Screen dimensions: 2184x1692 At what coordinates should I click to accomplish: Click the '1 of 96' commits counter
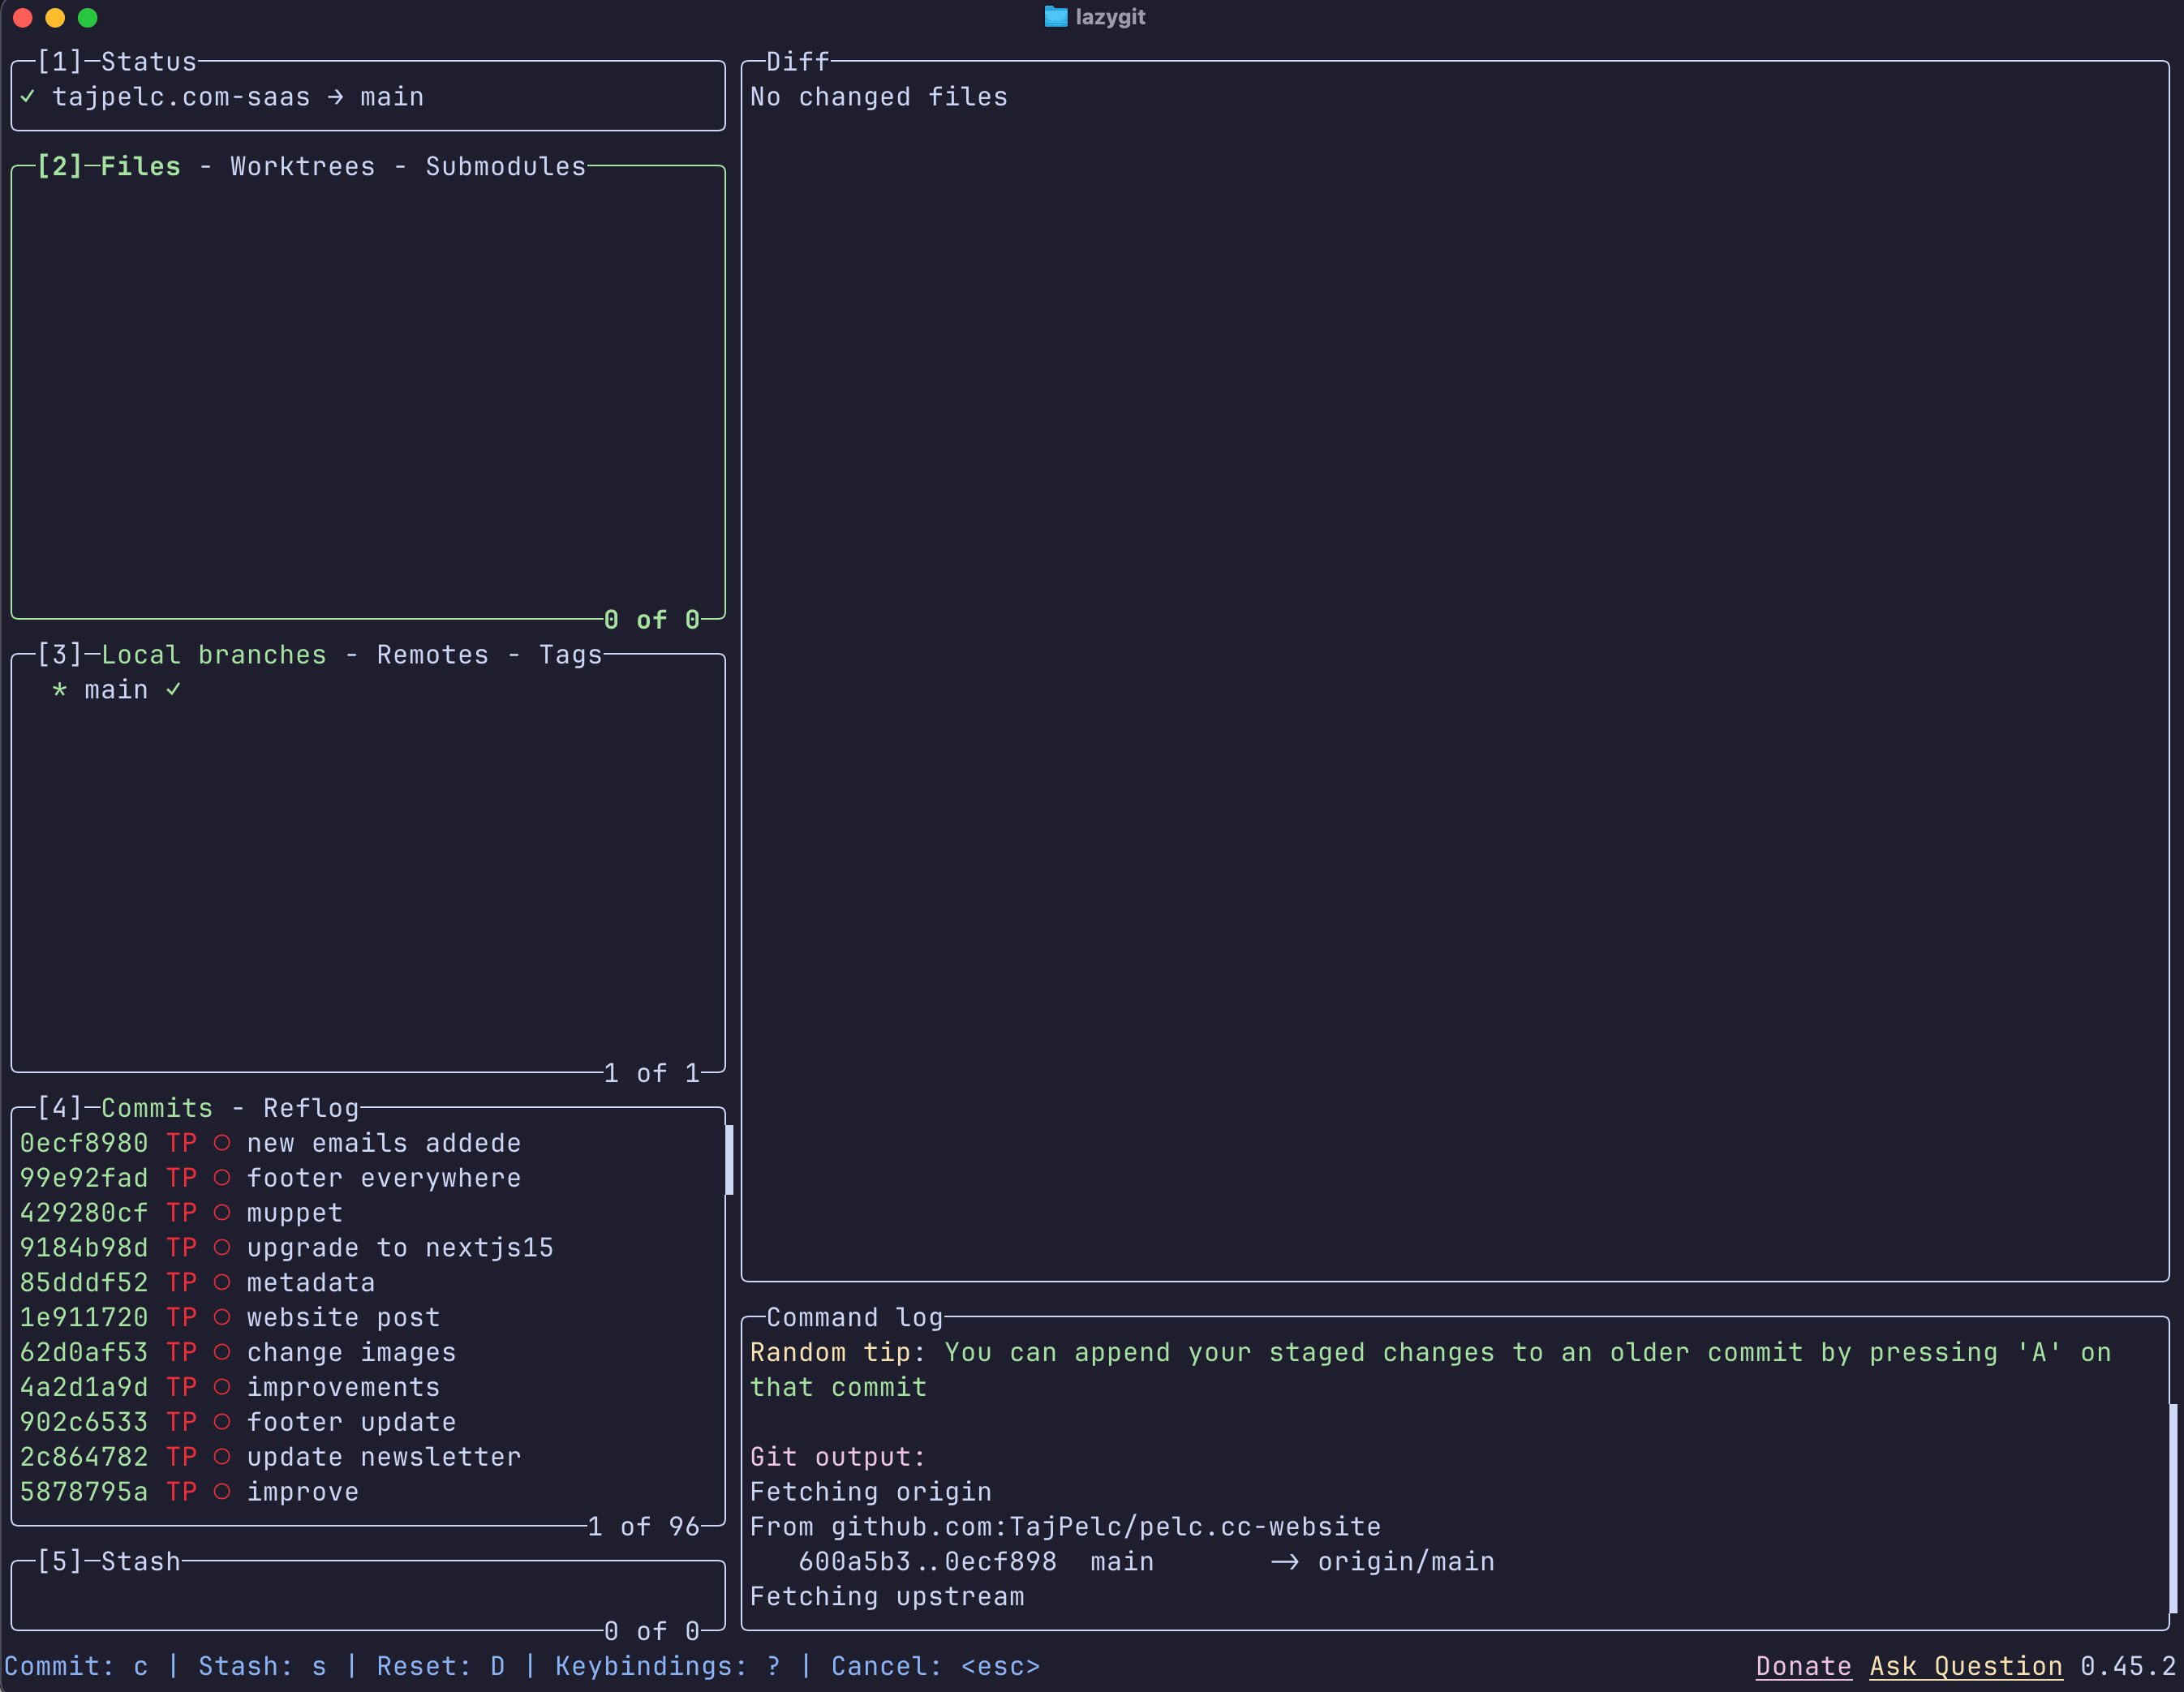tap(644, 1527)
